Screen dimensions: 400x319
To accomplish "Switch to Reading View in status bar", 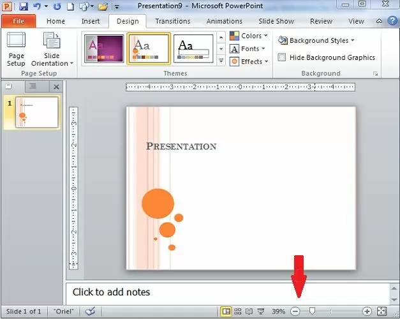I will point(249,311).
